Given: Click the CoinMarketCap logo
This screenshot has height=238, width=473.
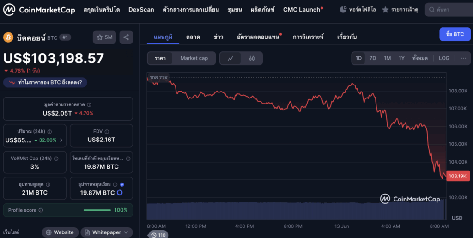Looking at the screenshot, I should 39,10.
